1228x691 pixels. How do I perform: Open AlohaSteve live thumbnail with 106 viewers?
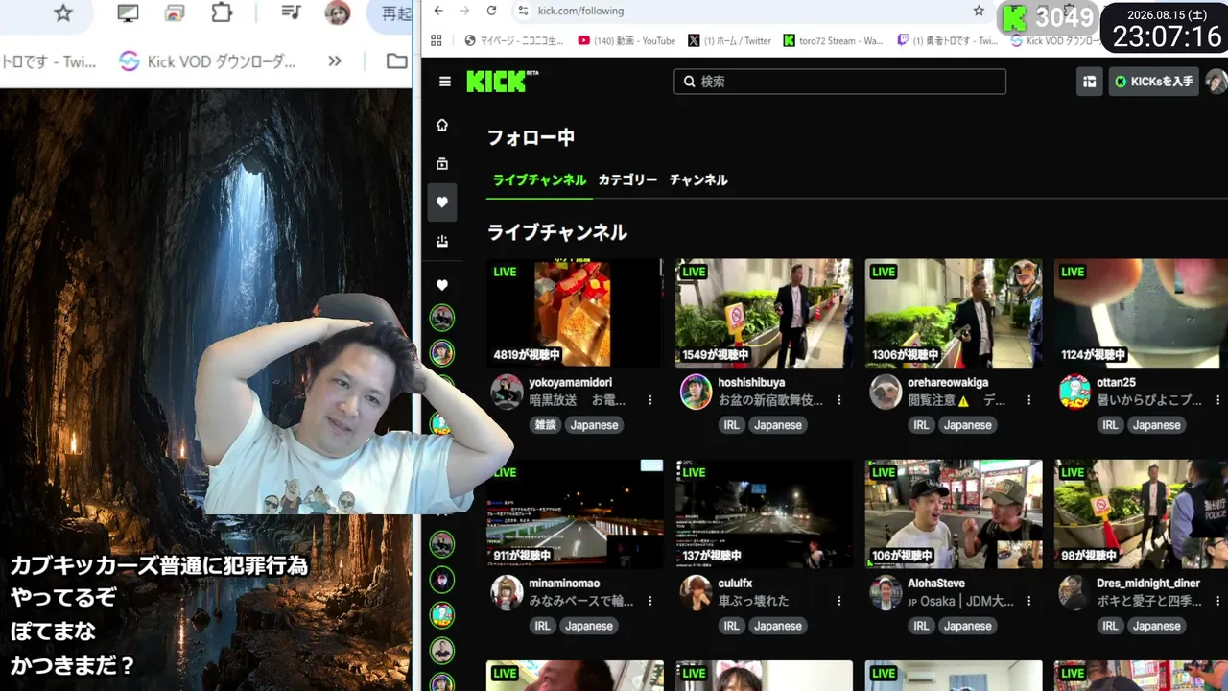954,513
